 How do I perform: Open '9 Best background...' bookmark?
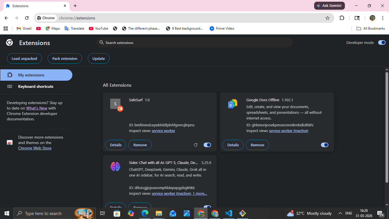184,29
